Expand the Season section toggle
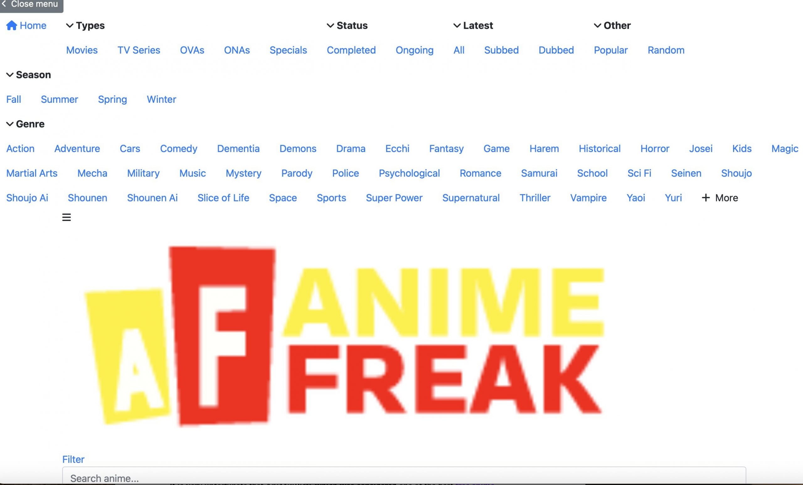Screen dimensions: 803x485 (x=28, y=75)
